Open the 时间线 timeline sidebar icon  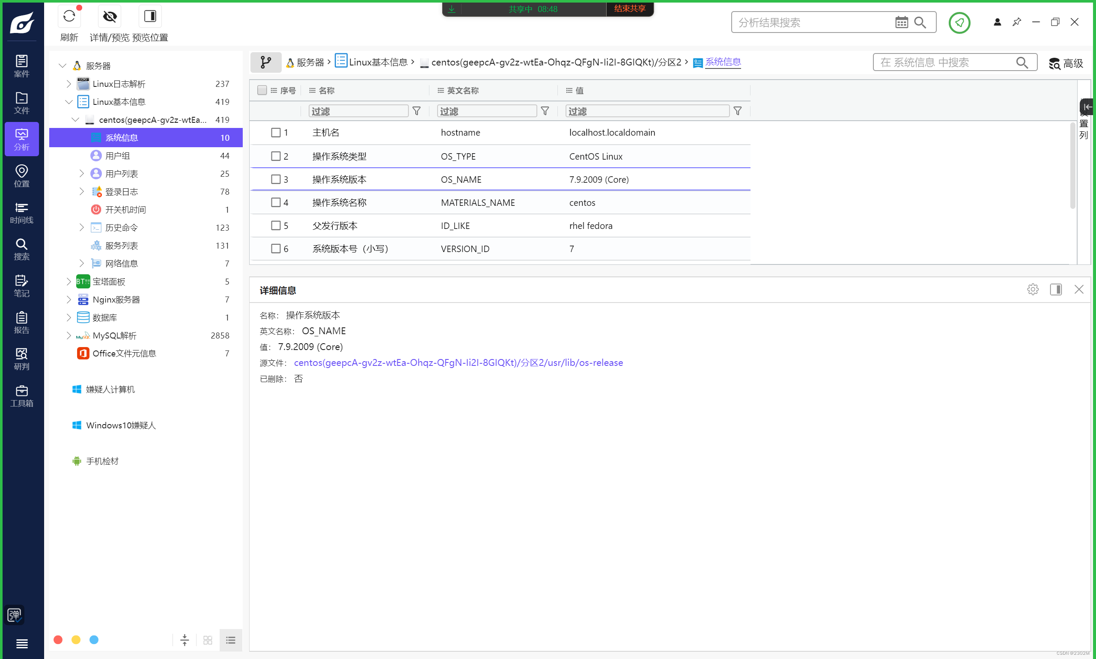pyautogui.click(x=21, y=212)
